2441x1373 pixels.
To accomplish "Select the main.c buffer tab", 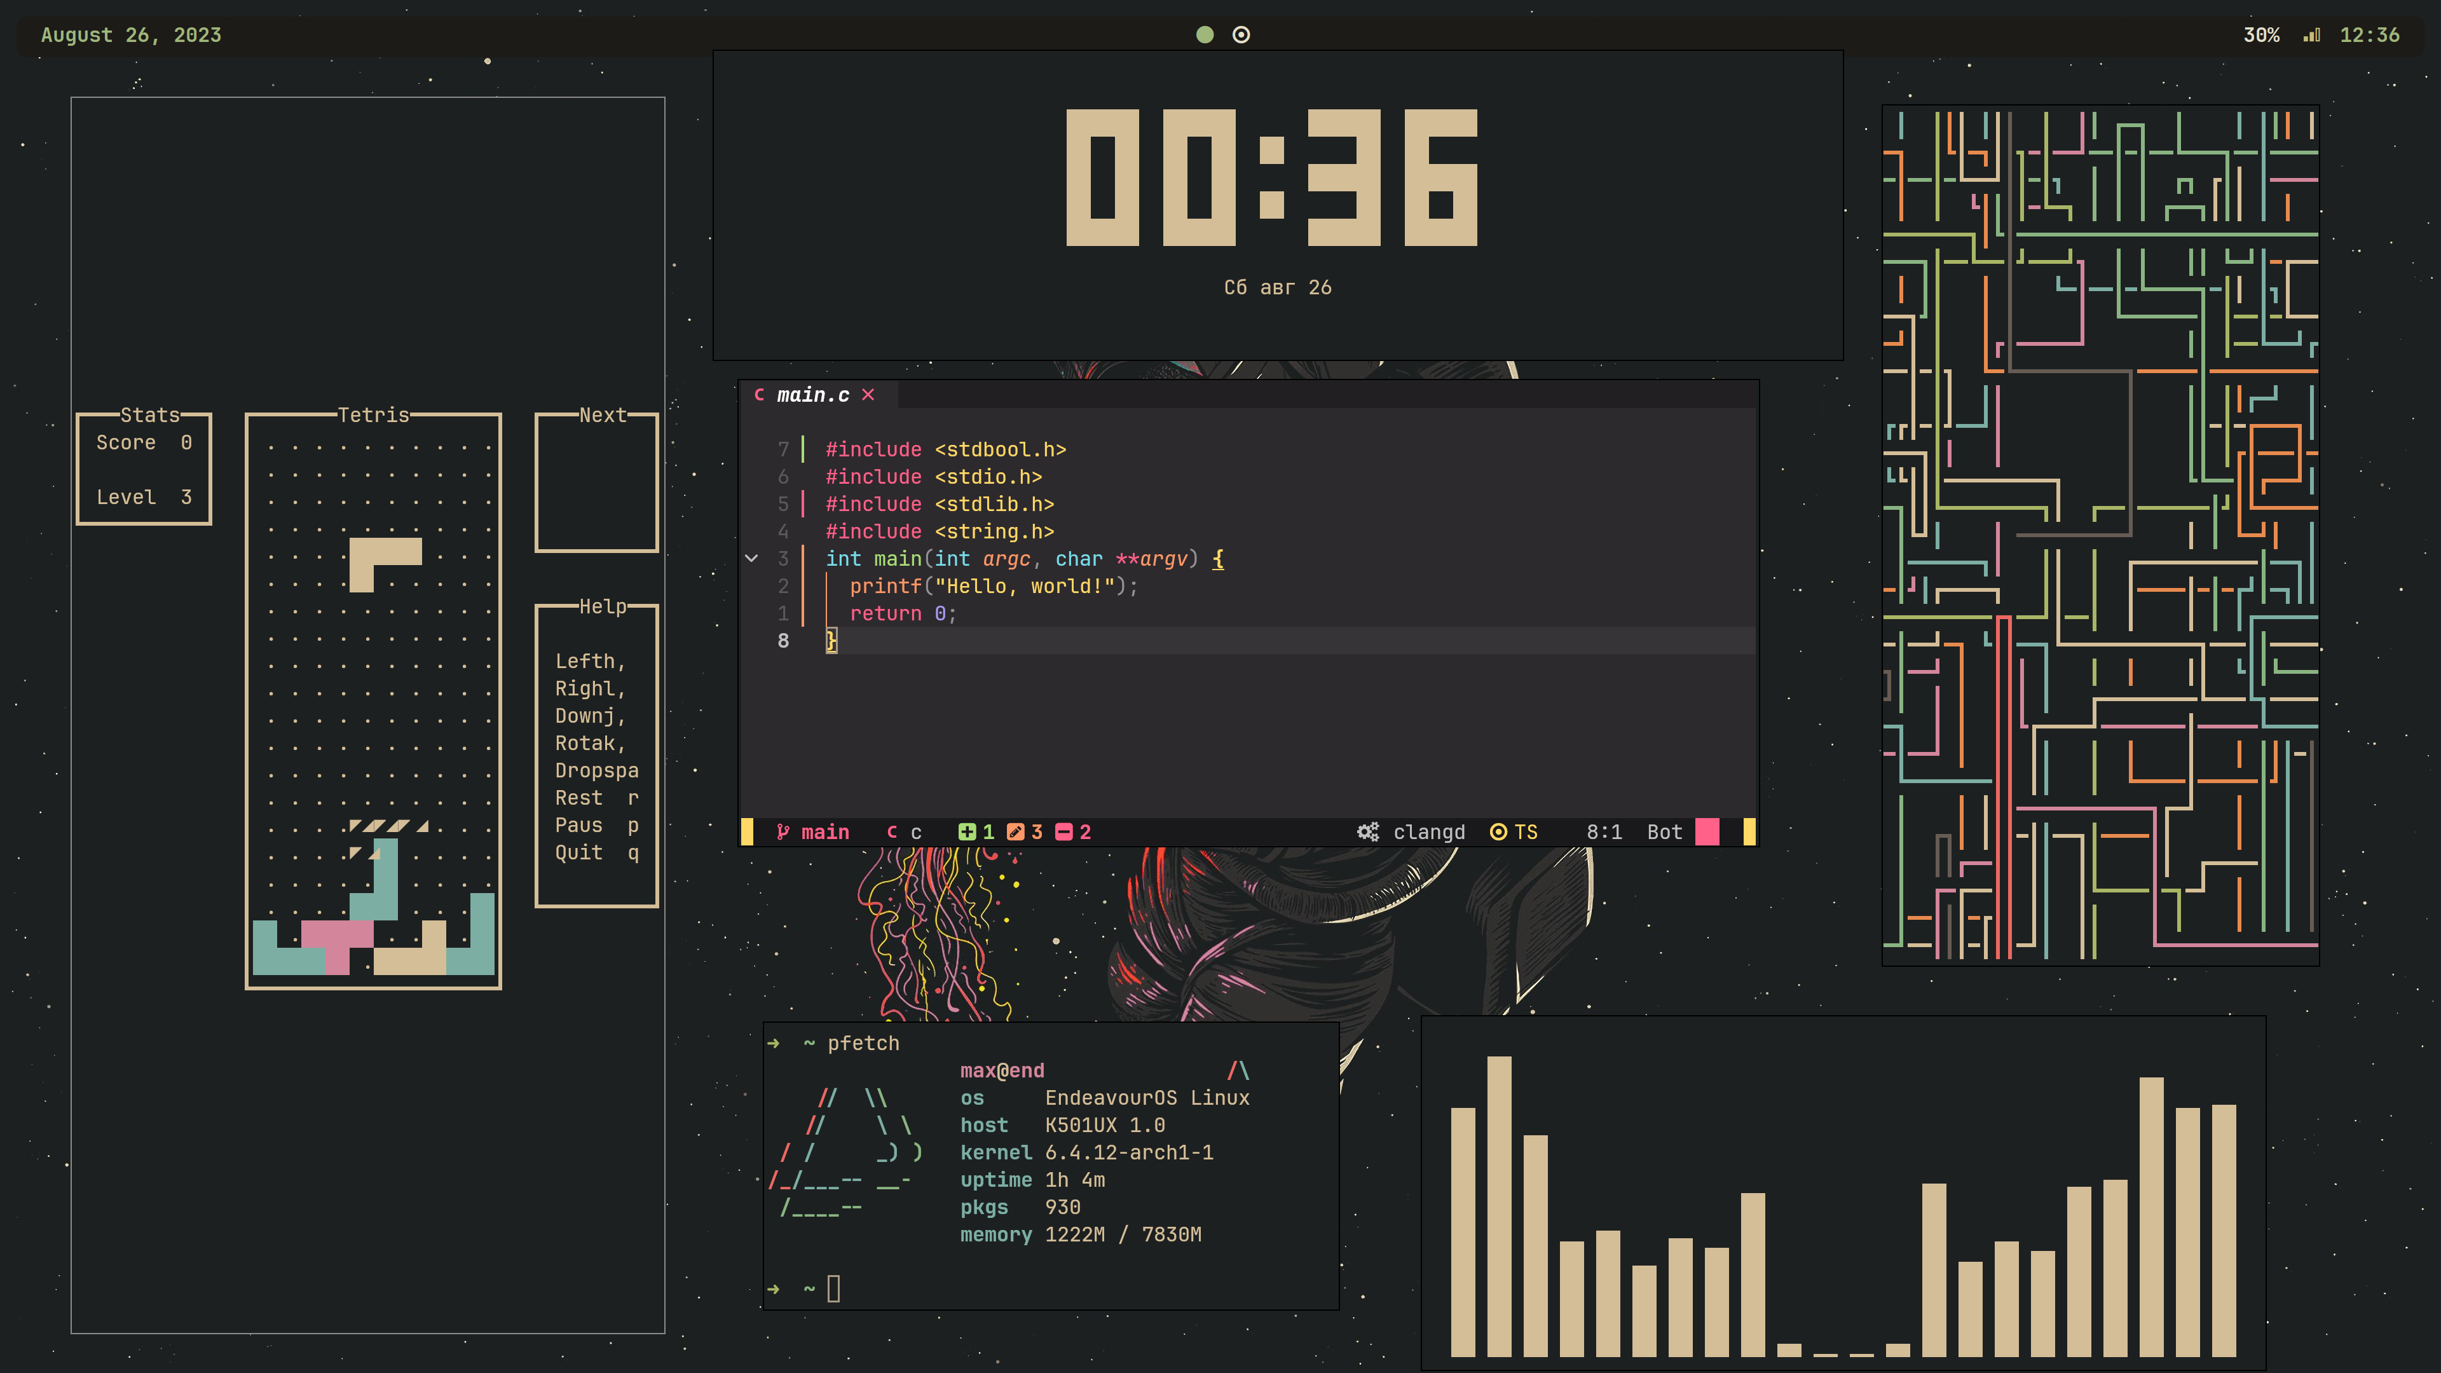I will pos(813,395).
